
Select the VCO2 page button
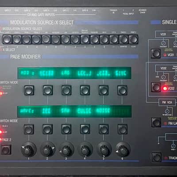pos(156,87)
